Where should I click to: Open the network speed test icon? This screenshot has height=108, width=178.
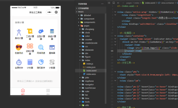pyautogui.click(x=41, y=47)
